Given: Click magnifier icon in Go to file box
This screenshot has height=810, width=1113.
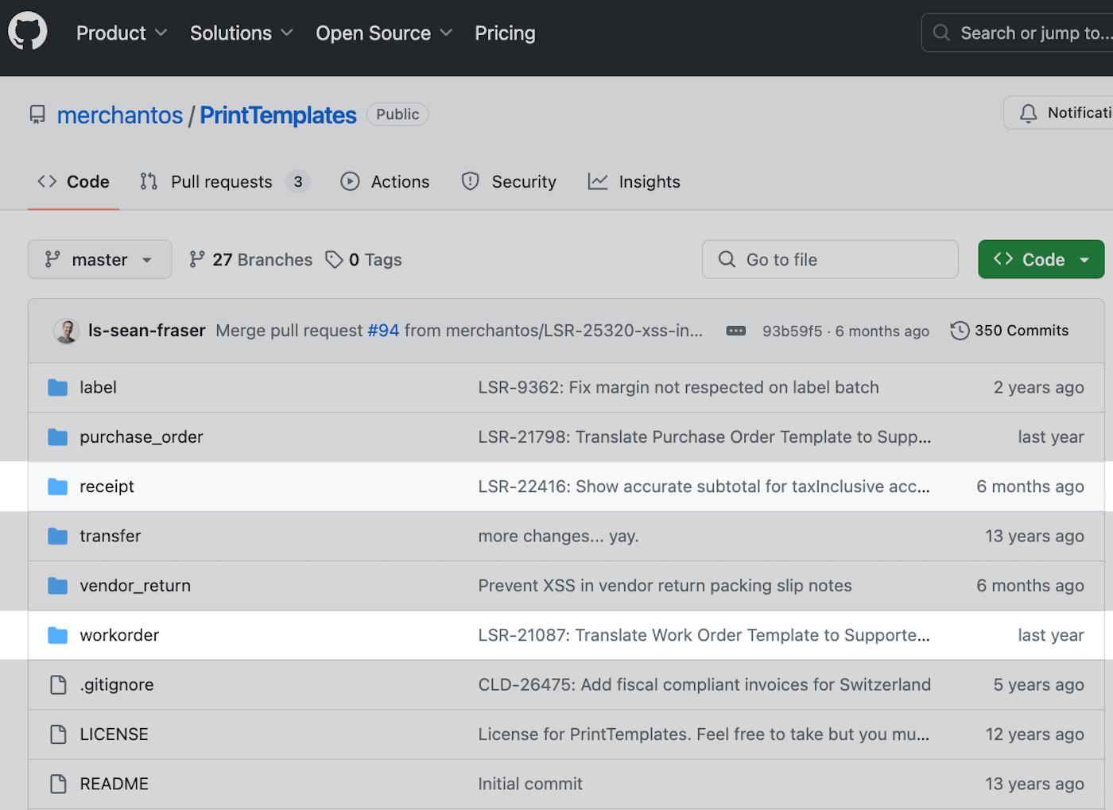Looking at the screenshot, I should (727, 259).
